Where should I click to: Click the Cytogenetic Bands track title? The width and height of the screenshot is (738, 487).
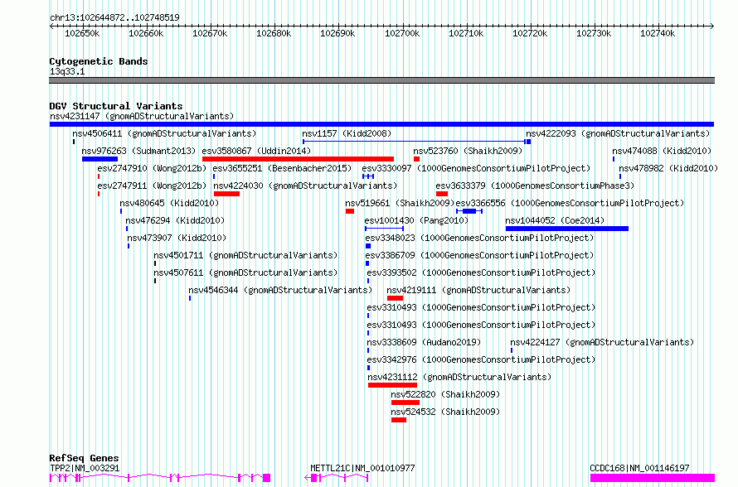point(99,61)
